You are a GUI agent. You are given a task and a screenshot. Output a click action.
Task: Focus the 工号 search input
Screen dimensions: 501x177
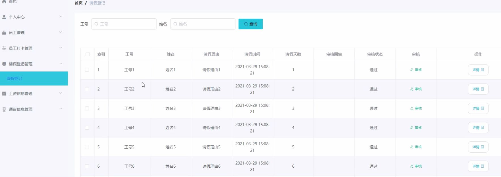coord(124,24)
